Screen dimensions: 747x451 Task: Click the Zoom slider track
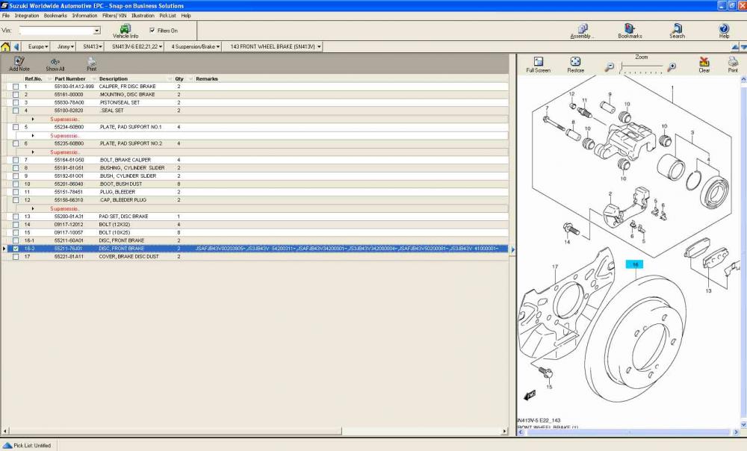[x=642, y=67]
